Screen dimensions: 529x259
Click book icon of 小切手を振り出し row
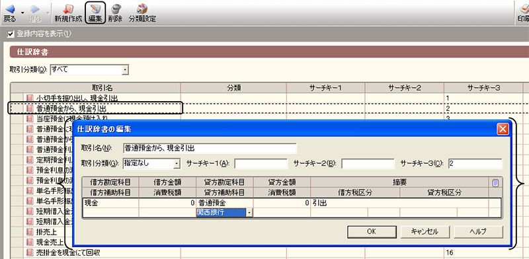point(30,98)
